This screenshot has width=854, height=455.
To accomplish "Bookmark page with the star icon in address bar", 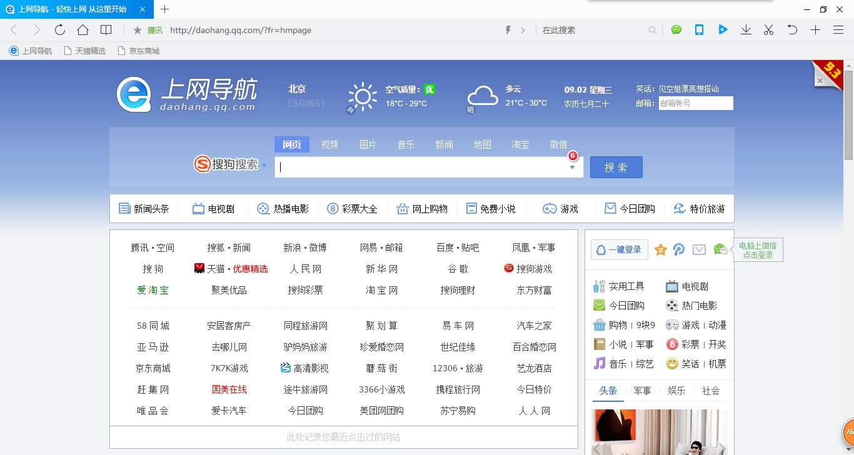I will click(138, 30).
